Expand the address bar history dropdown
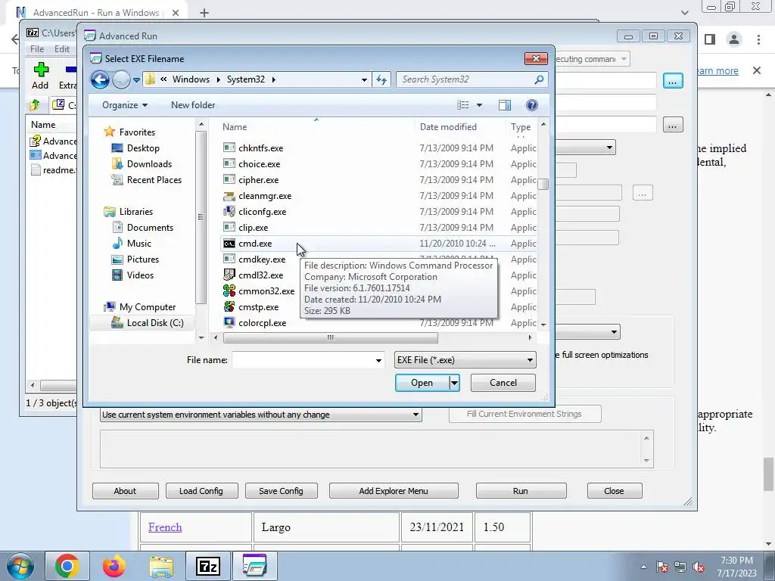Screen dimensions: 775x581 tap(364, 79)
